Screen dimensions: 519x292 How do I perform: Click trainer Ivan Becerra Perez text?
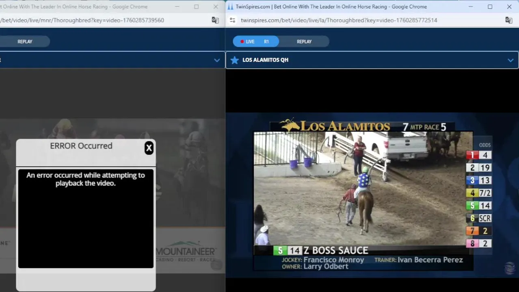430,260
